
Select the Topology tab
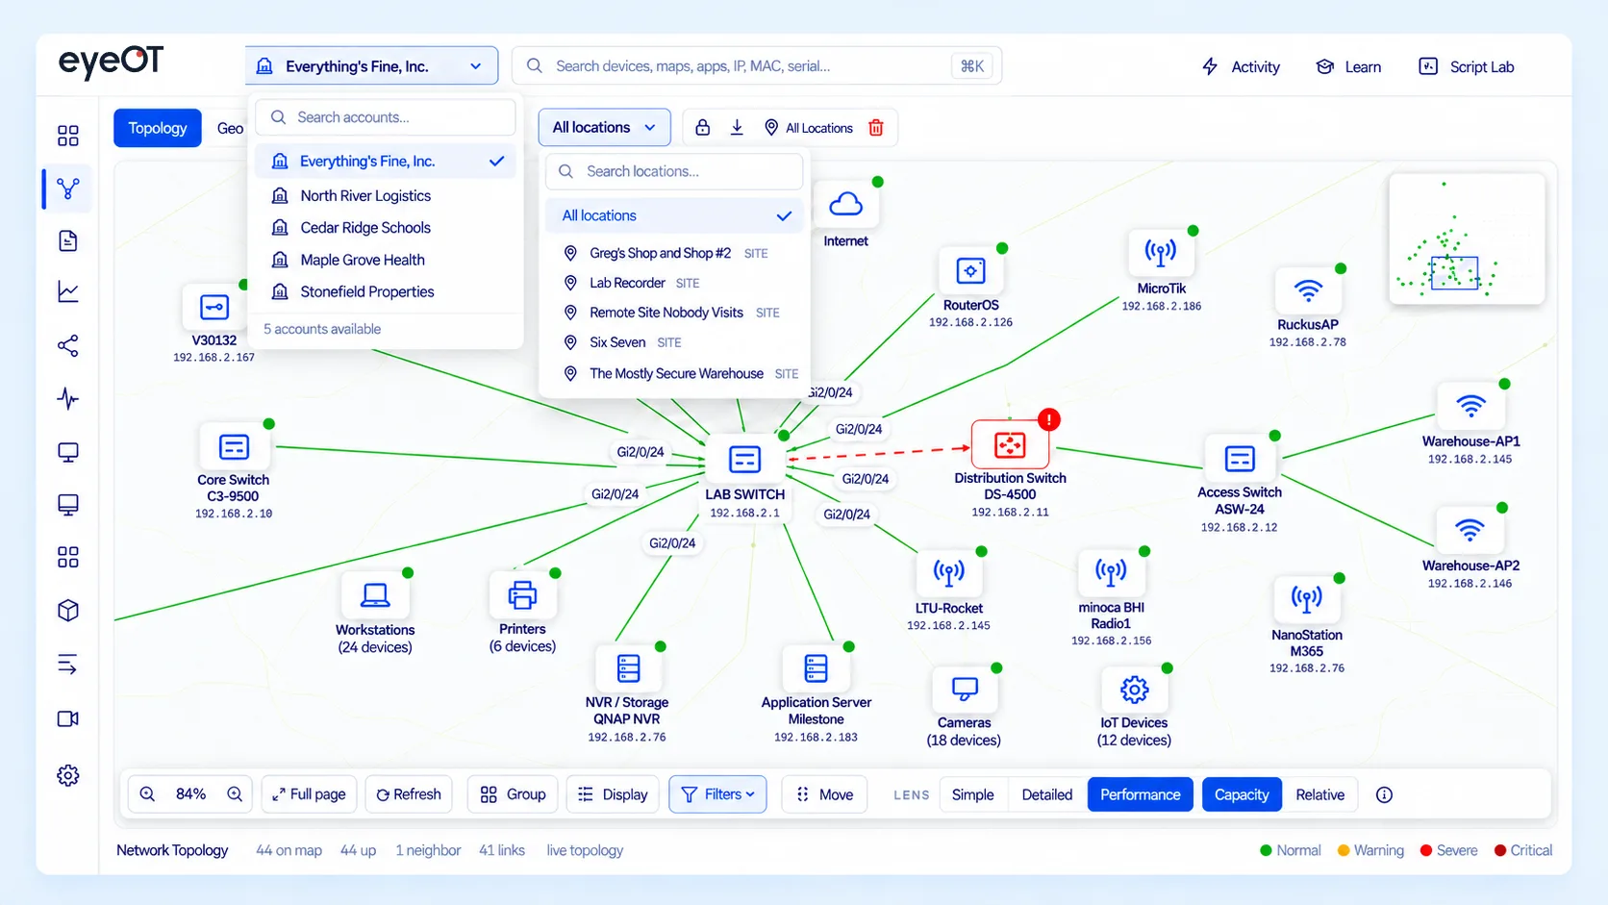[x=158, y=128]
